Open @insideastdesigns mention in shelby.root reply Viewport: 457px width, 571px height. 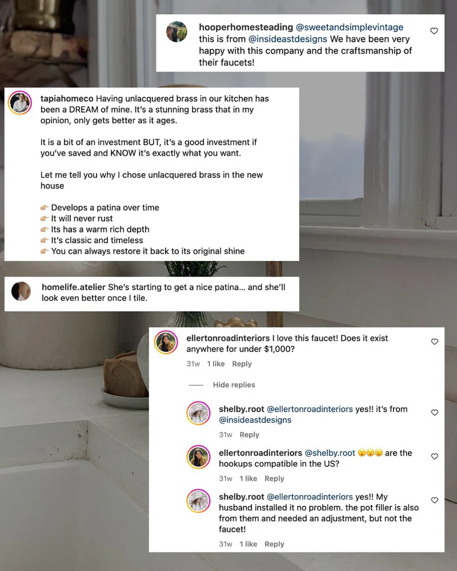pyautogui.click(x=255, y=420)
